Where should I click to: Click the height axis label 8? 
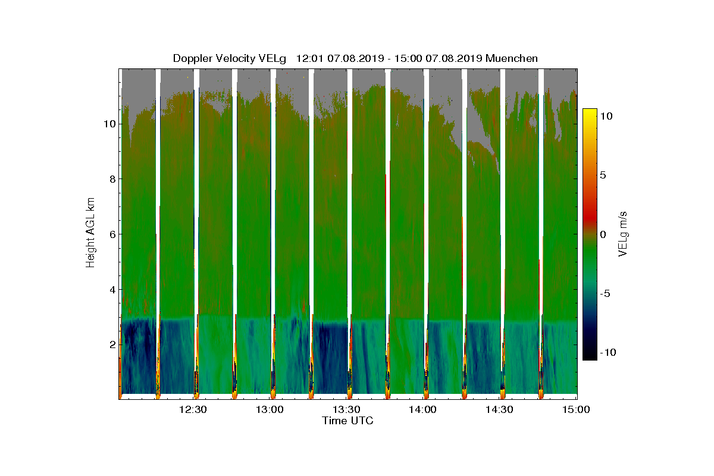click(112, 179)
